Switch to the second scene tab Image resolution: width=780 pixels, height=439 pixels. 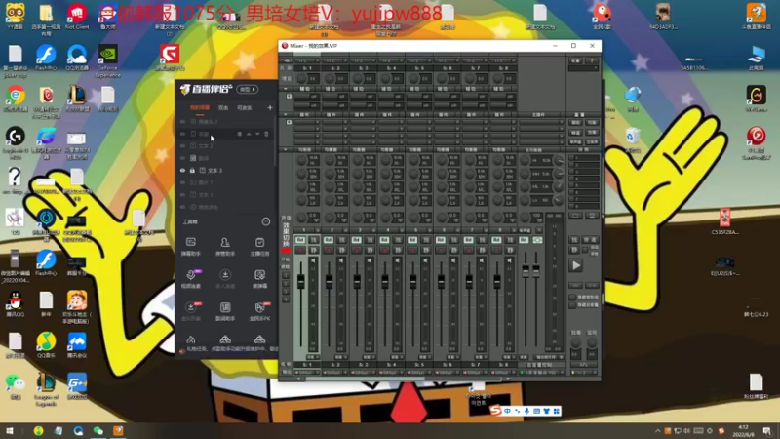pos(223,107)
